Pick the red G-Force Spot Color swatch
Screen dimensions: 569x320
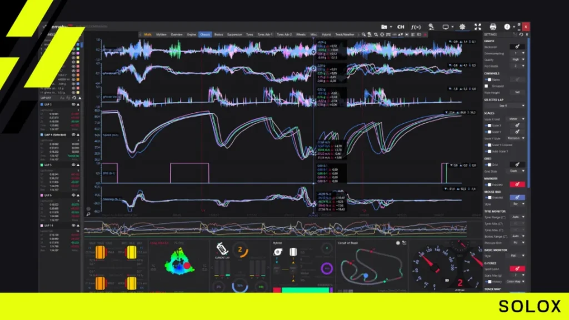point(517,269)
